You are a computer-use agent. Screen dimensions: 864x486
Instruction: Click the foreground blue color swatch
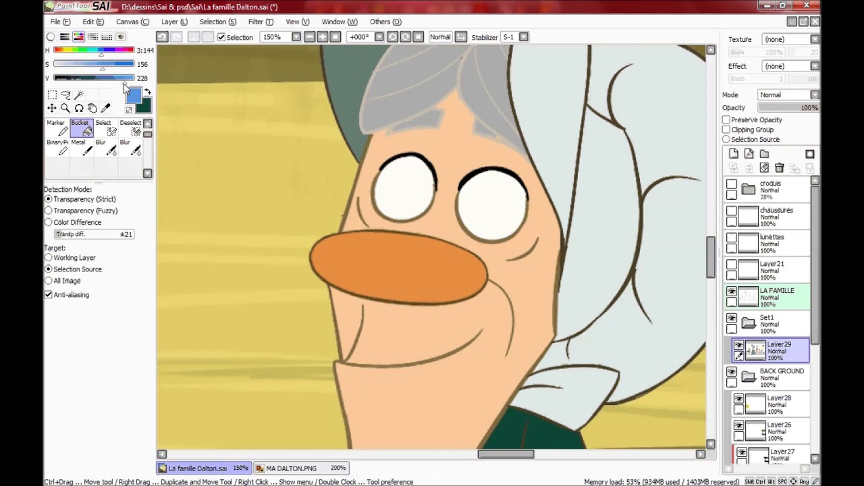133,96
